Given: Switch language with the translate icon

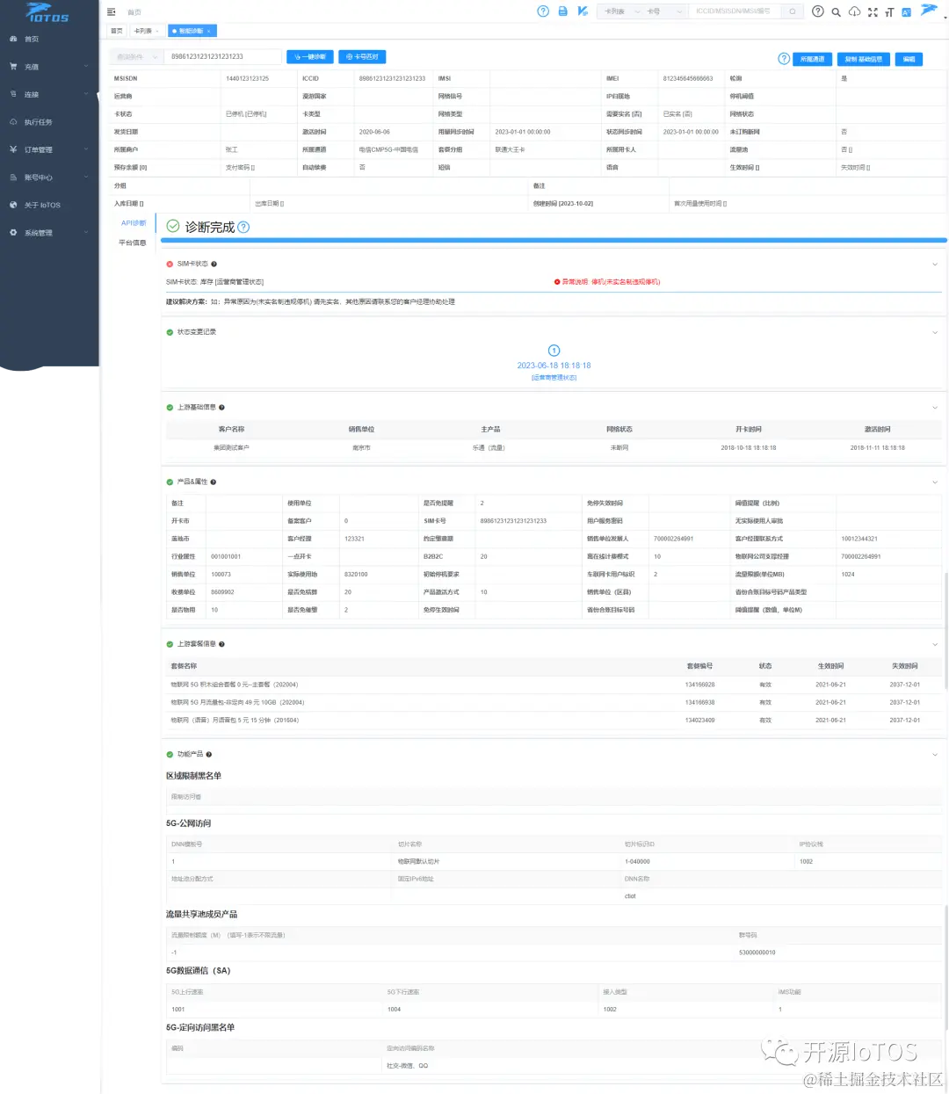Looking at the screenshot, I should coord(906,12).
